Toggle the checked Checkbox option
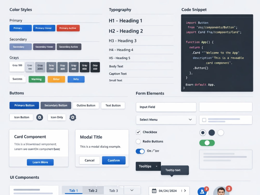This screenshot has width=260, height=195. click(138, 132)
